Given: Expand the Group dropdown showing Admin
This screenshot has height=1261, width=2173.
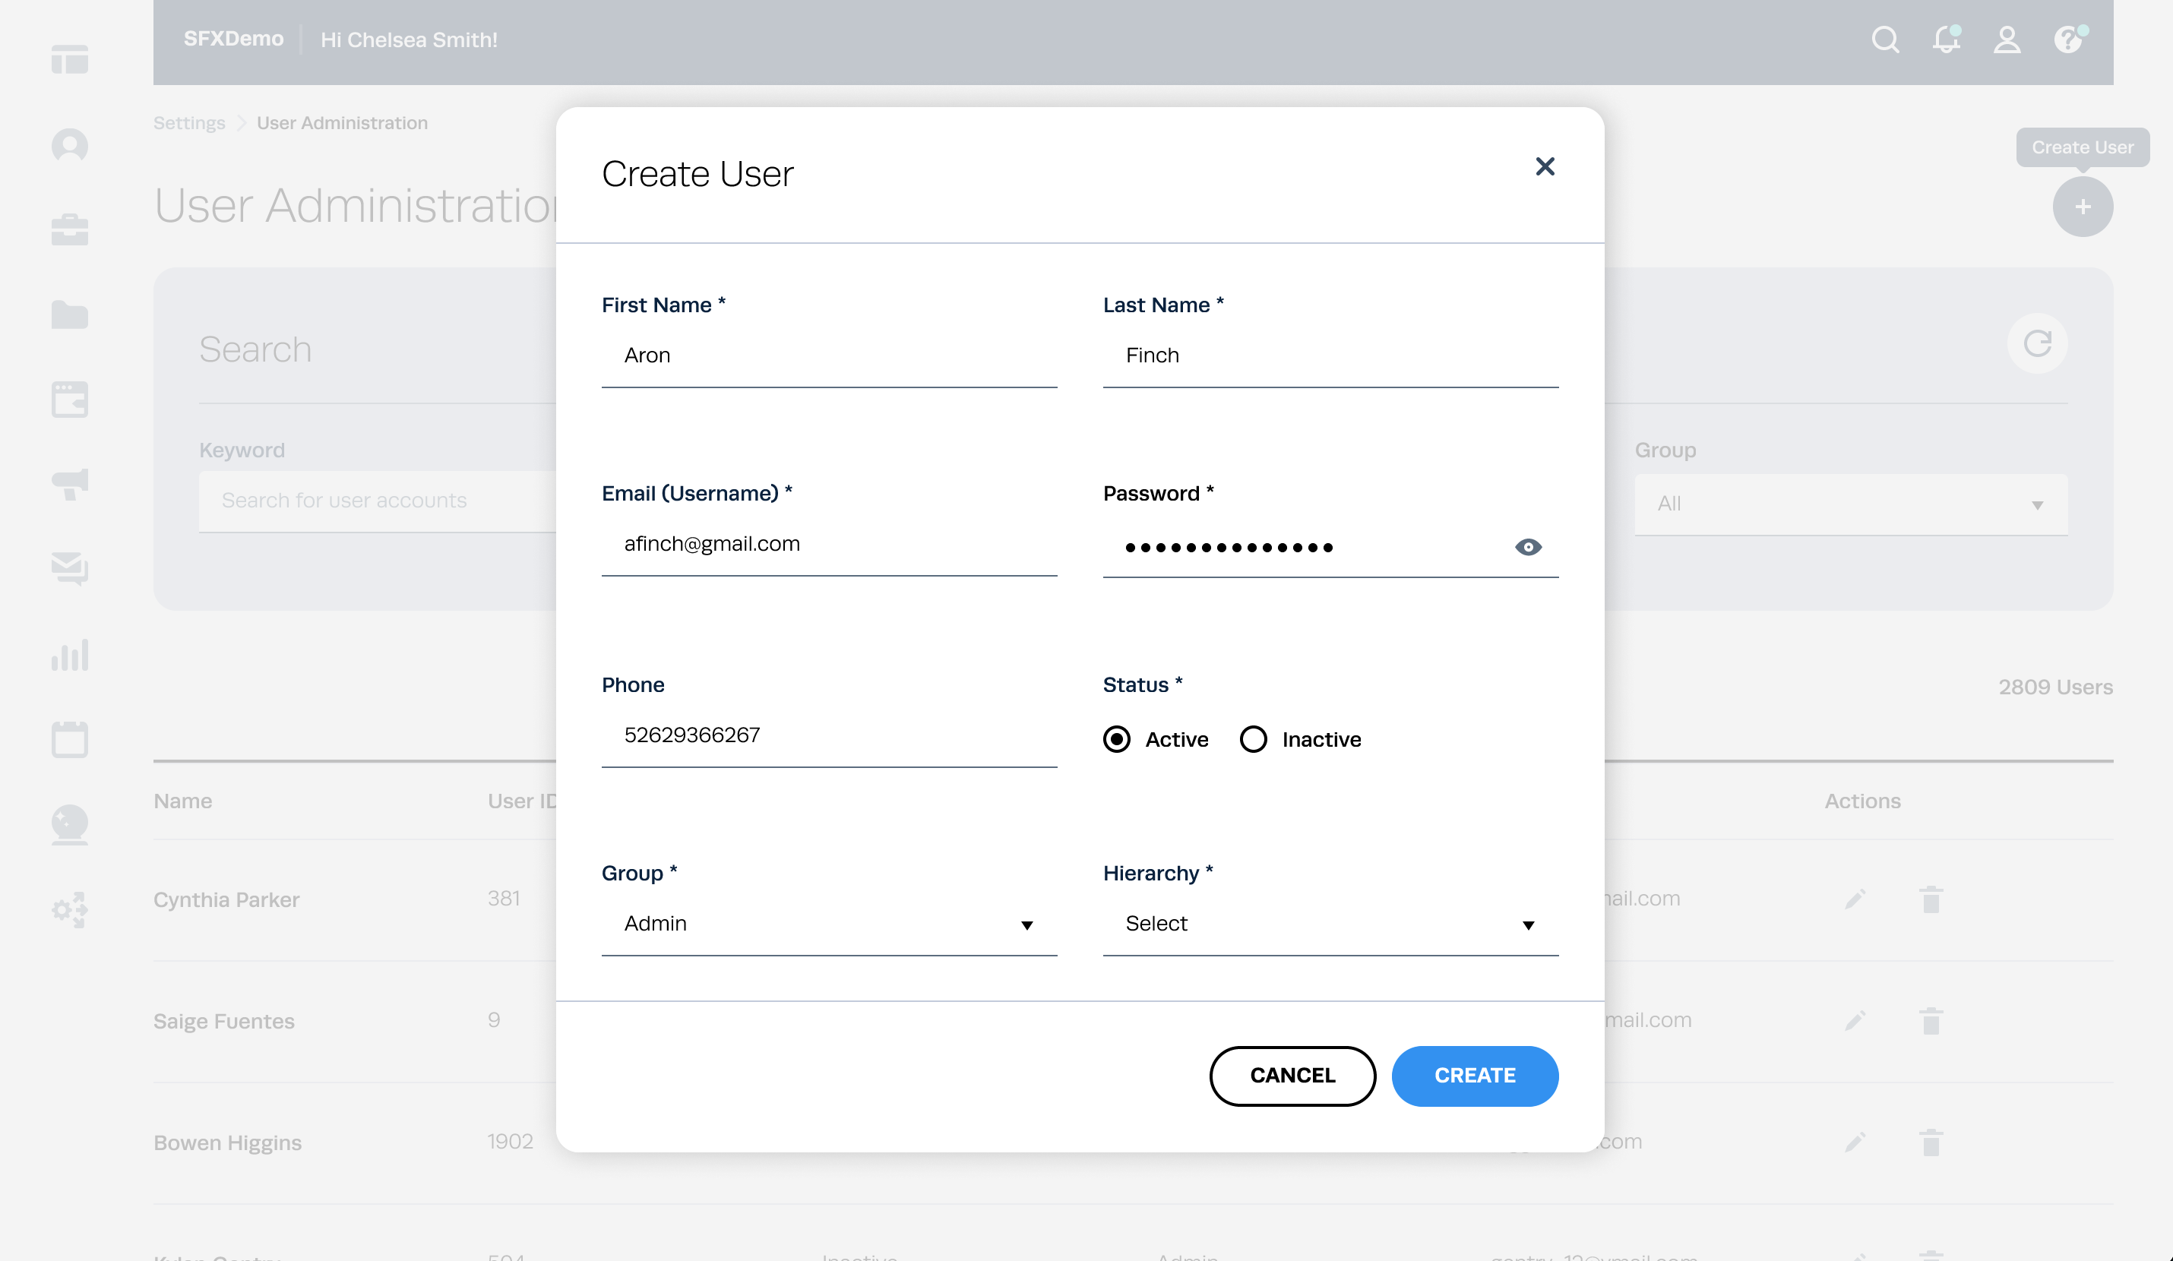Looking at the screenshot, I should click(829, 924).
